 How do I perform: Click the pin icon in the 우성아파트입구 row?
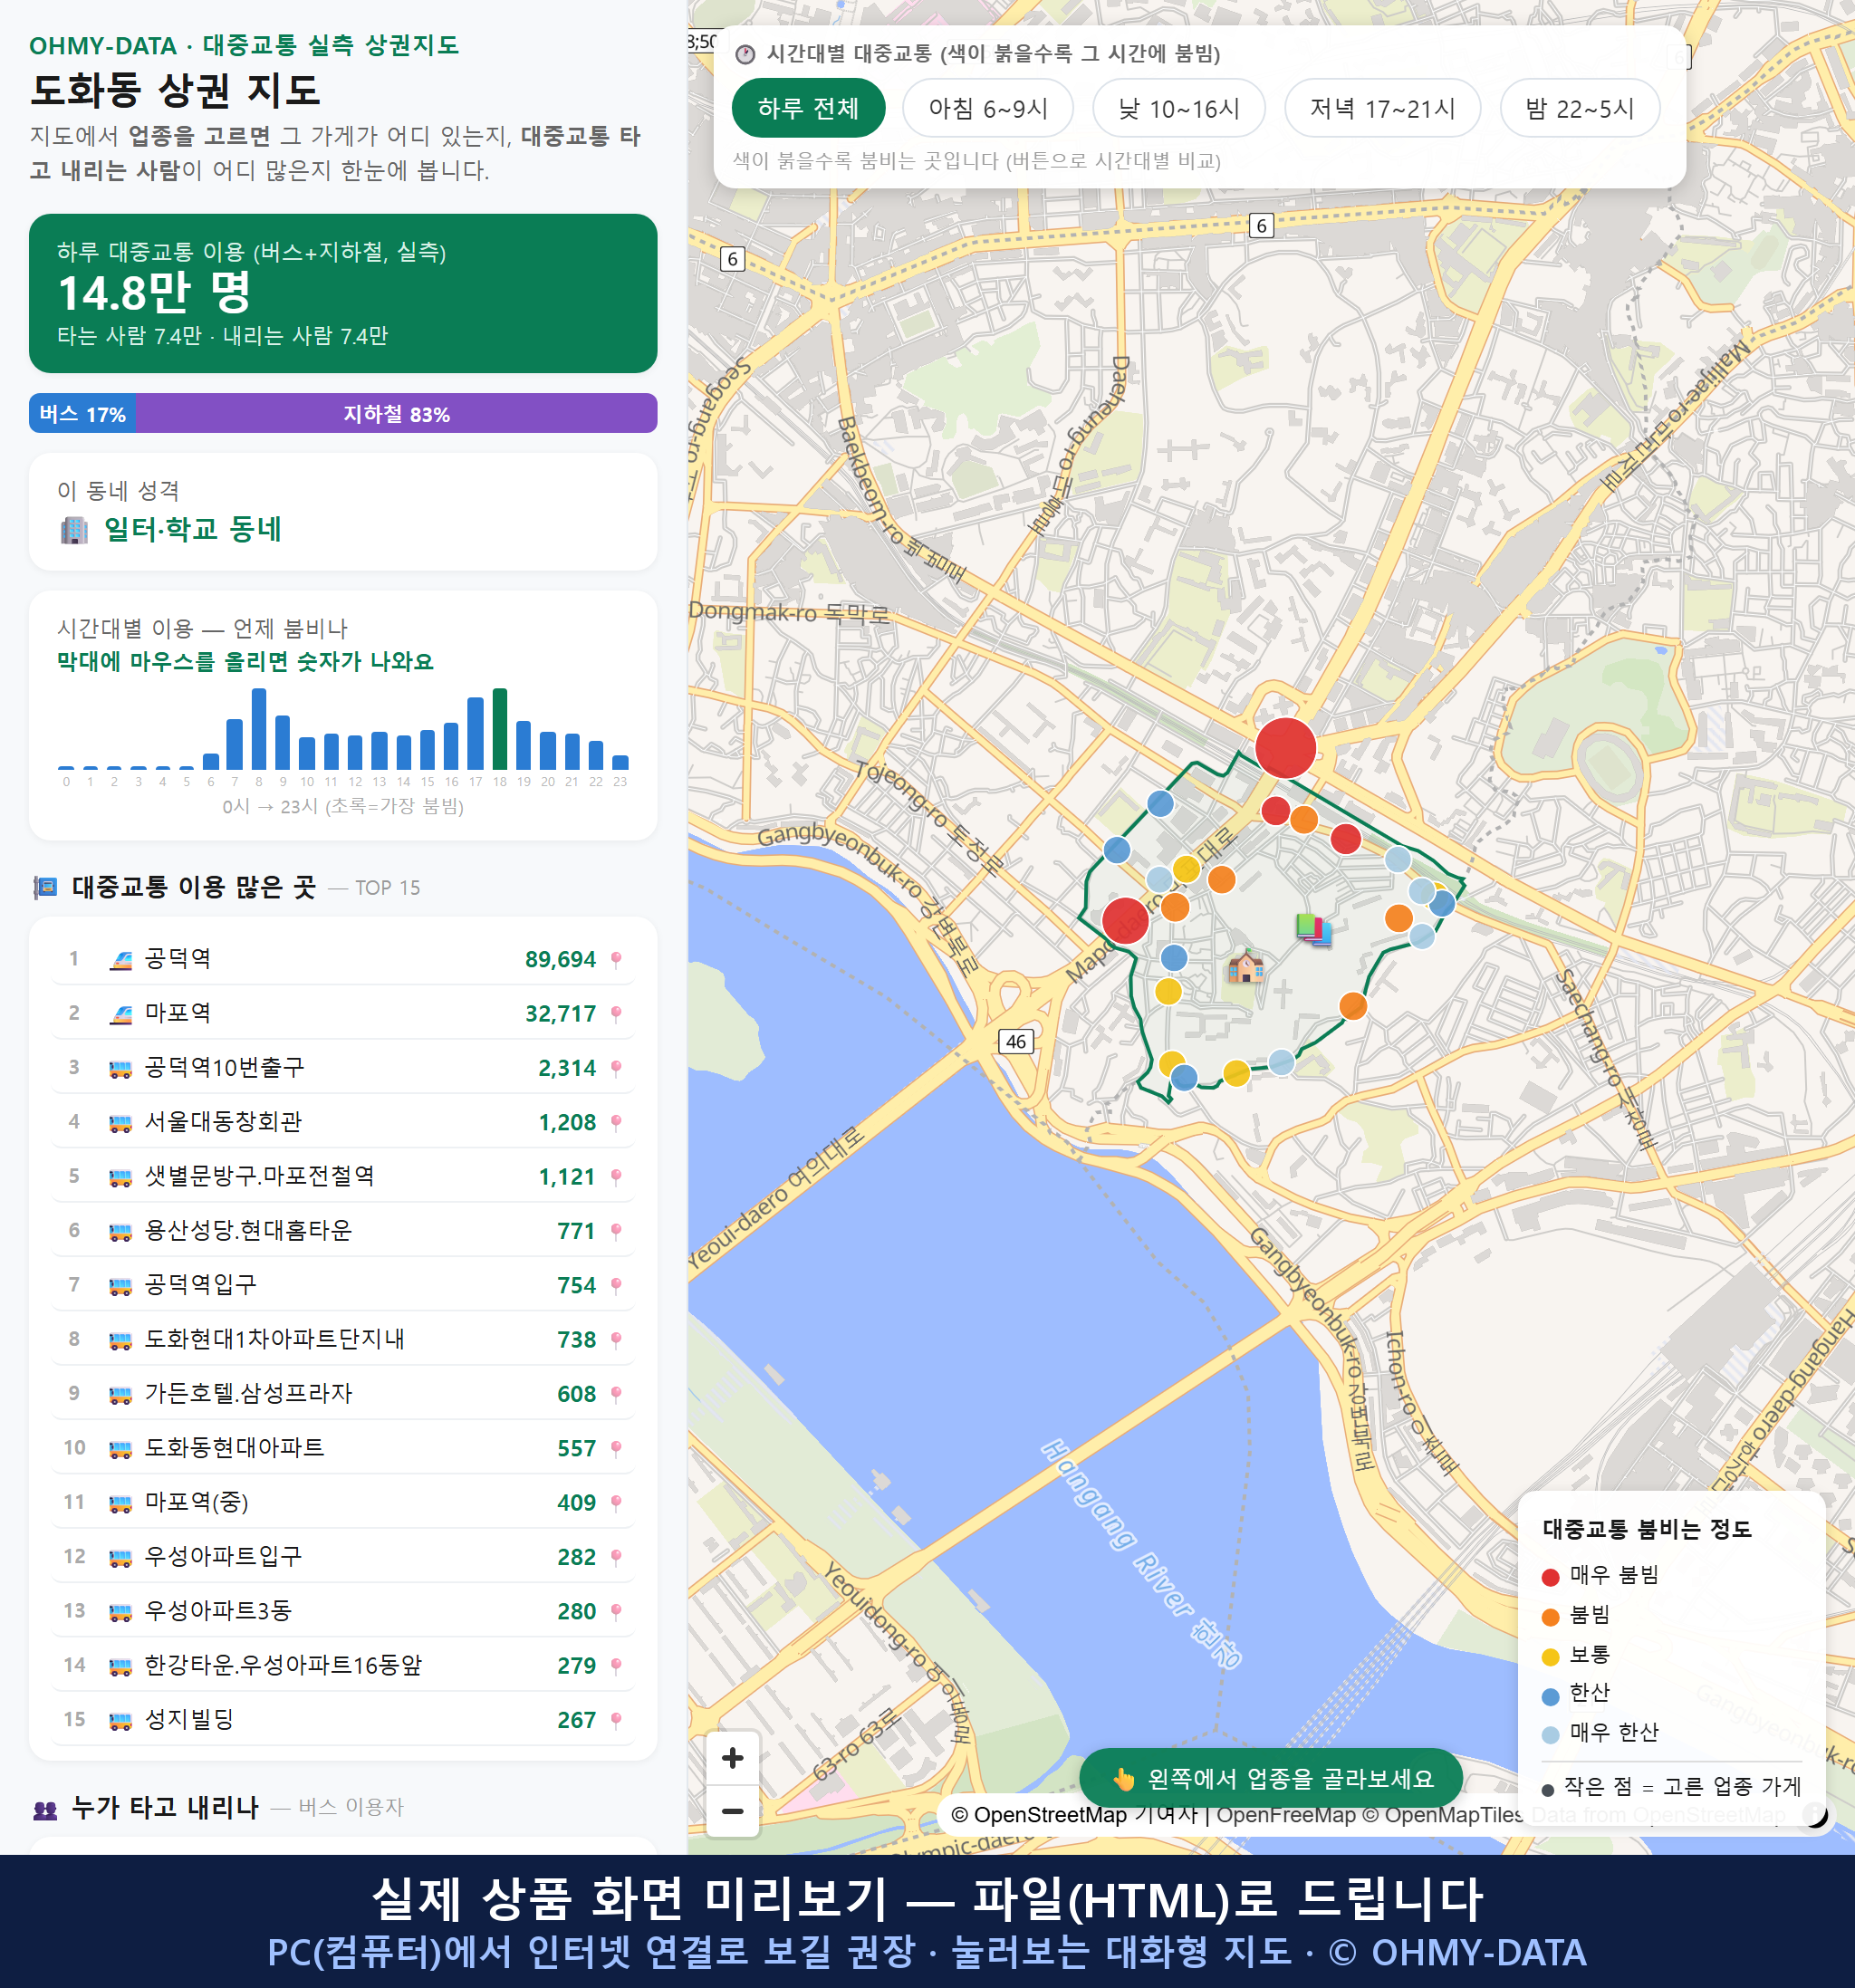(x=616, y=1557)
